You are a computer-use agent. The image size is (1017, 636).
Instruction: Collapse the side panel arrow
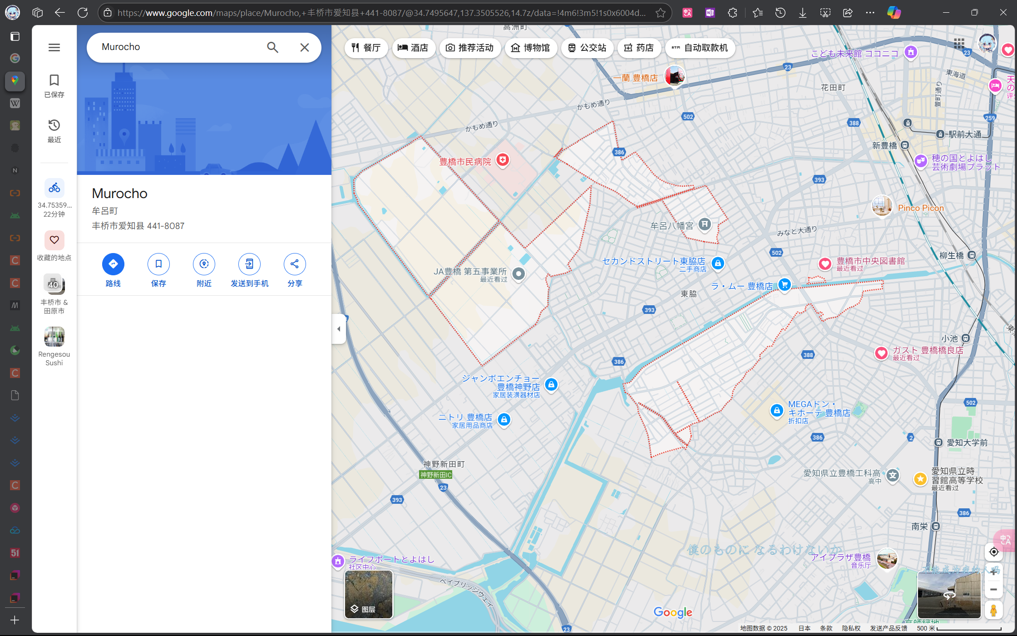[x=338, y=329]
